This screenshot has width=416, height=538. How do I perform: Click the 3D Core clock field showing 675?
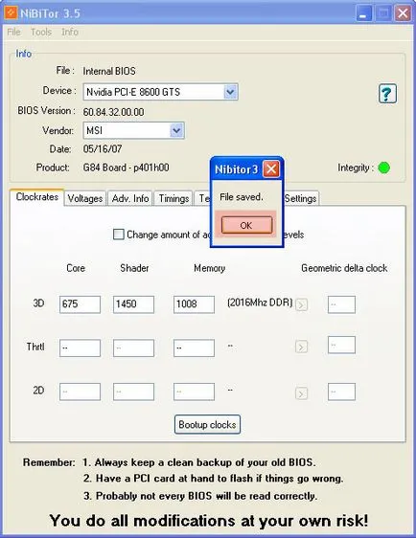pyautogui.click(x=81, y=304)
